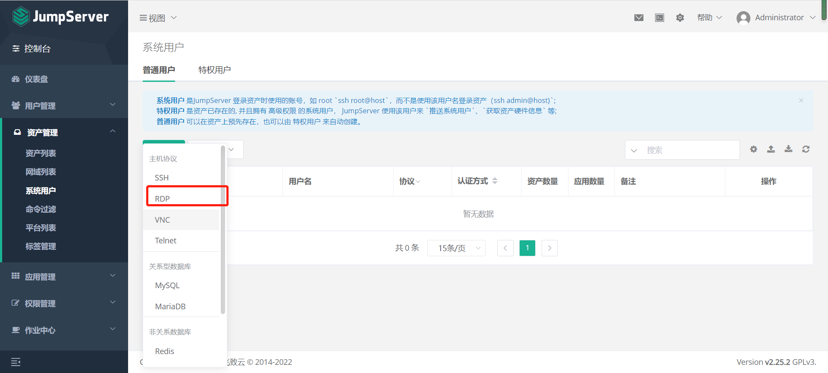Open the web terminal icon
This screenshot has width=828, height=373.
[x=659, y=18]
